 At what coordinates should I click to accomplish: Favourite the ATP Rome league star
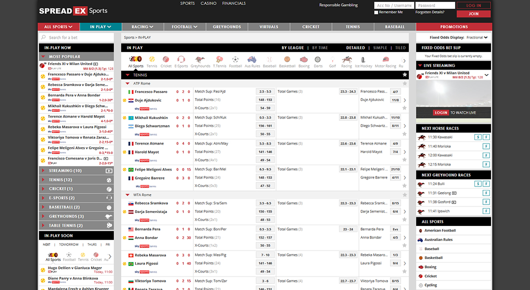[404, 83]
